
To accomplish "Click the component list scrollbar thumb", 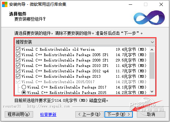I will pyautogui.click(x=152, y=66).
